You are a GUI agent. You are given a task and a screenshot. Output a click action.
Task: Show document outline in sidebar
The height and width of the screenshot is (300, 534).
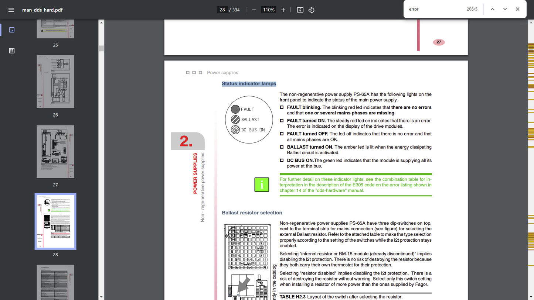[x=12, y=51]
